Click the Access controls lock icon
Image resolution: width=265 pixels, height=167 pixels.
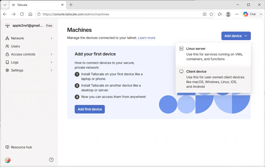pyautogui.click(x=7, y=54)
